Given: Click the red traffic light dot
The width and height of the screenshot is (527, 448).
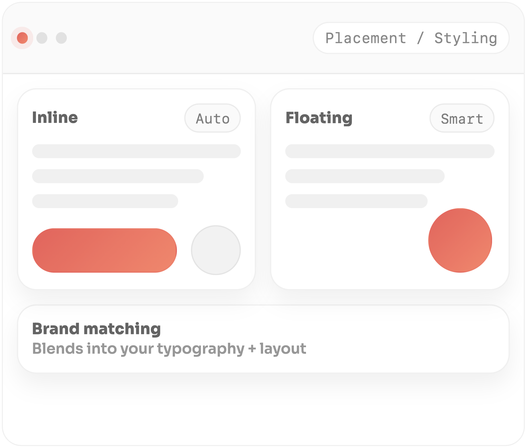Looking at the screenshot, I should point(22,38).
